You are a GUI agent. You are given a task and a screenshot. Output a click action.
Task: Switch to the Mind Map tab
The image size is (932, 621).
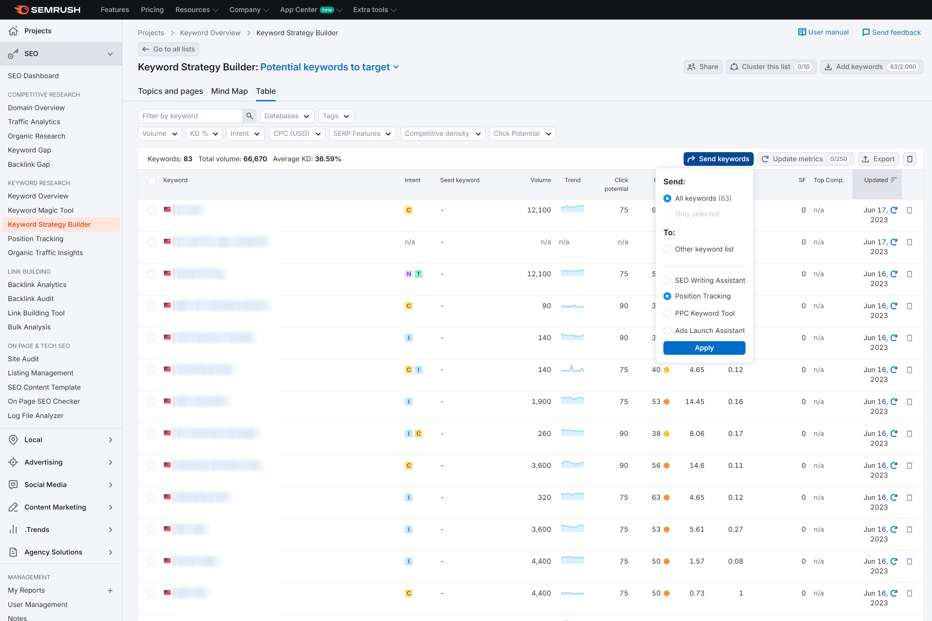[229, 91]
